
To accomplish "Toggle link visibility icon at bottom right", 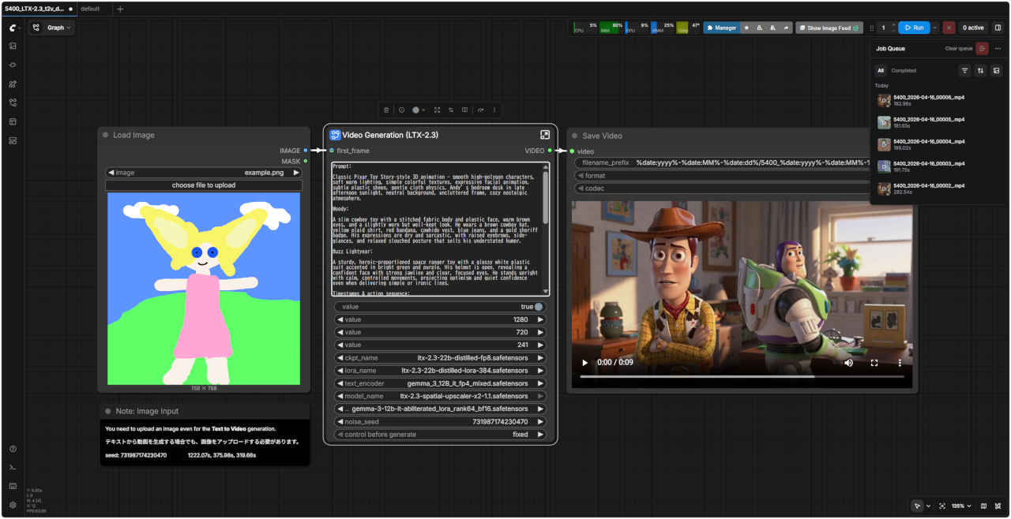I will (998, 506).
